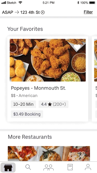
Task: Open the Home storefront tab
Action: [x=8, y=167]
